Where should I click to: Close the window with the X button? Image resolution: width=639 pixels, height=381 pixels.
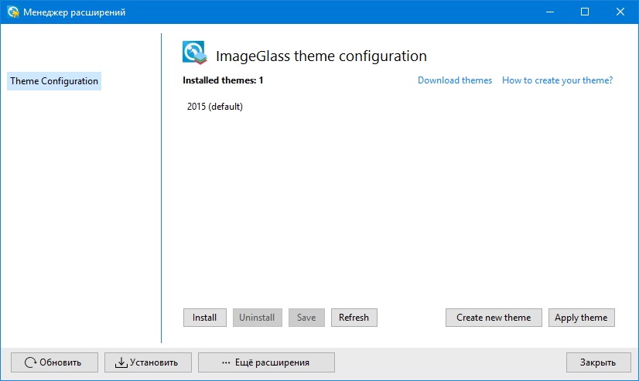click(620, 12)
